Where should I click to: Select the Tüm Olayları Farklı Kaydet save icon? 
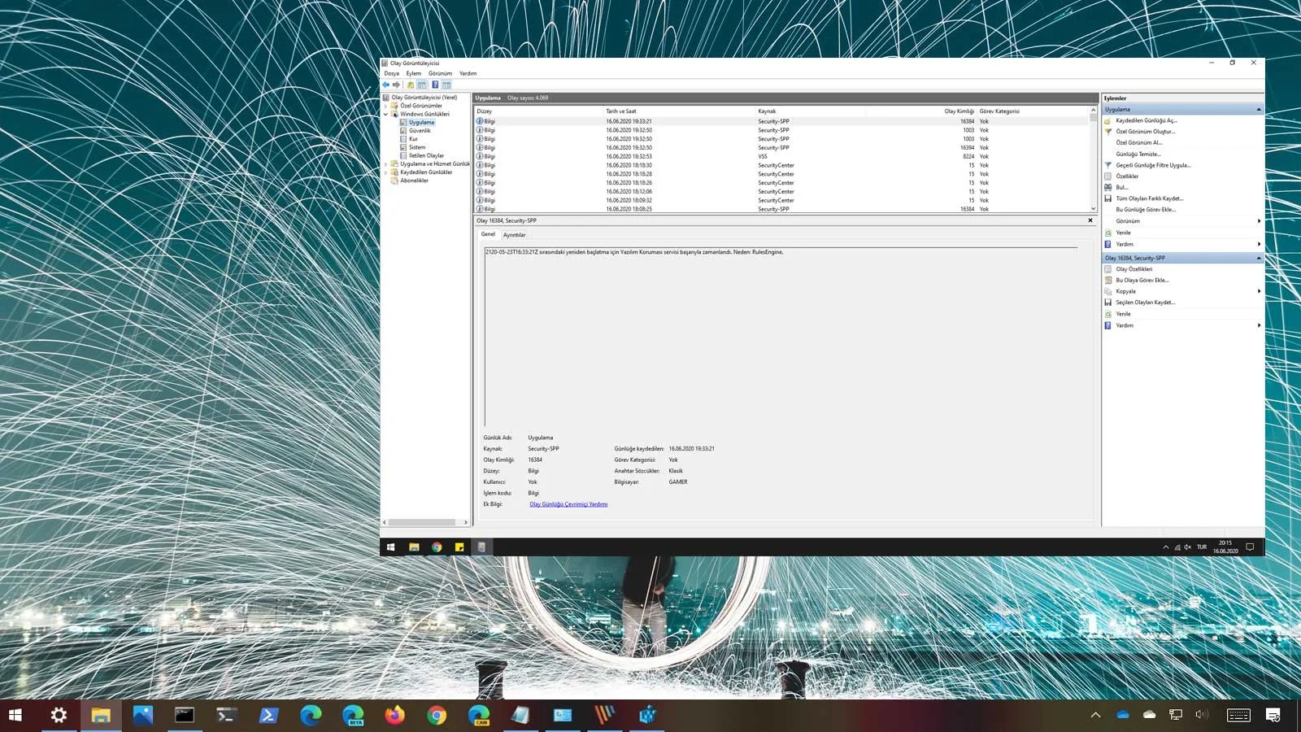point(1108,198)
